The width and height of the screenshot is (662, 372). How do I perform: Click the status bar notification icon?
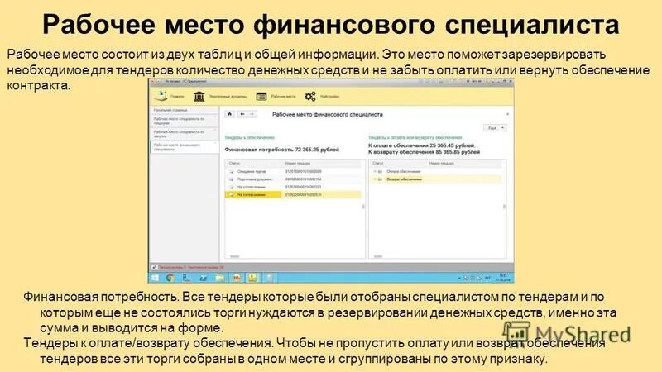click(x=155, y=267)
